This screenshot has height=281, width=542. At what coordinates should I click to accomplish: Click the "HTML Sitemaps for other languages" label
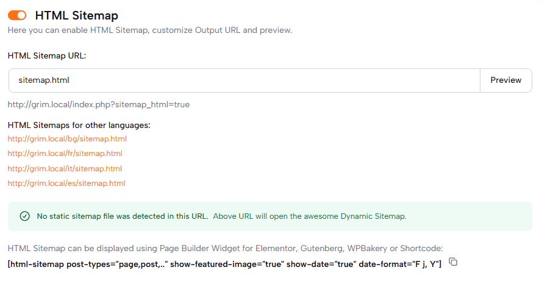click(x=79, y=125)
